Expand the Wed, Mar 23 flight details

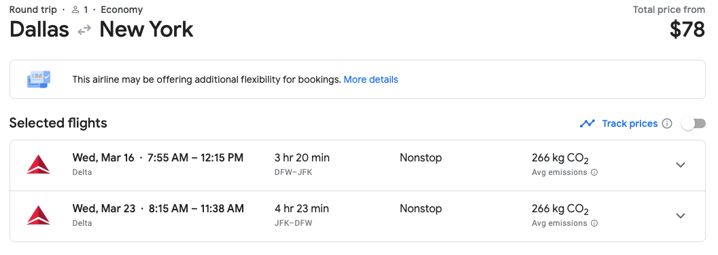click(x=681, y=216)
